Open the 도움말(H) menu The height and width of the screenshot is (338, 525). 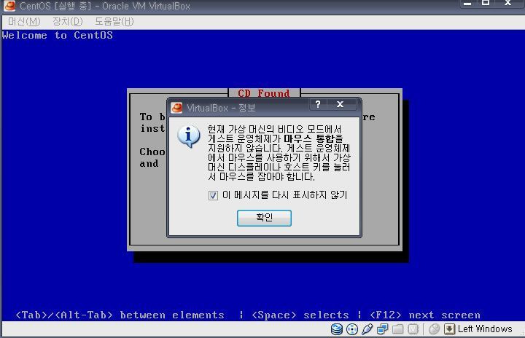pos(114,22)
